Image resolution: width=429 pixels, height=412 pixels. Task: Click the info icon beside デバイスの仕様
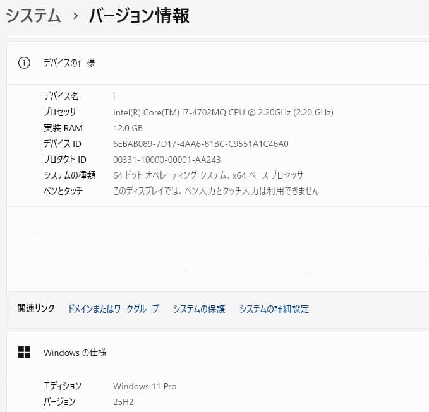pos(24,63)
